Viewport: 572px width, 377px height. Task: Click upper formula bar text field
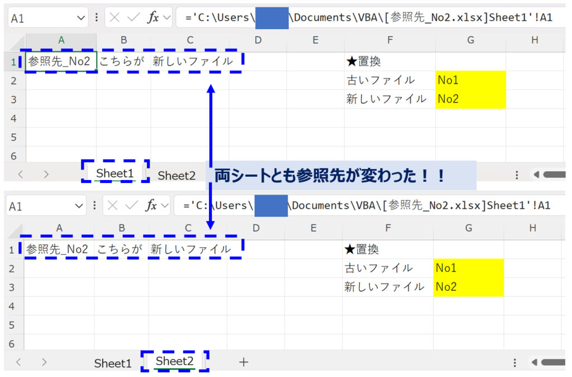(371, 17)
